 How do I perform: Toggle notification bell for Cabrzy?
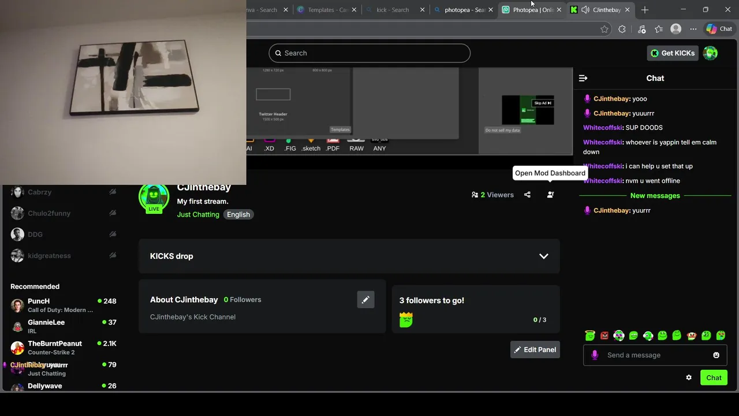point(113,192)
